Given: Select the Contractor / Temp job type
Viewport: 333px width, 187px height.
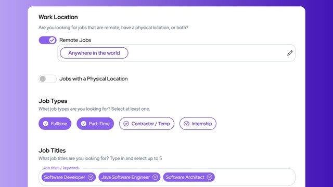Looking at the screenshot, I should click(x=147, y=124).
